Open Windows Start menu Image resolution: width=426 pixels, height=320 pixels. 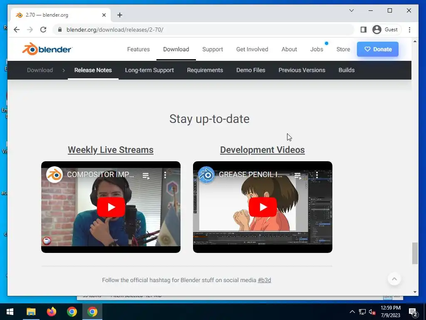(x=10, y=312)
